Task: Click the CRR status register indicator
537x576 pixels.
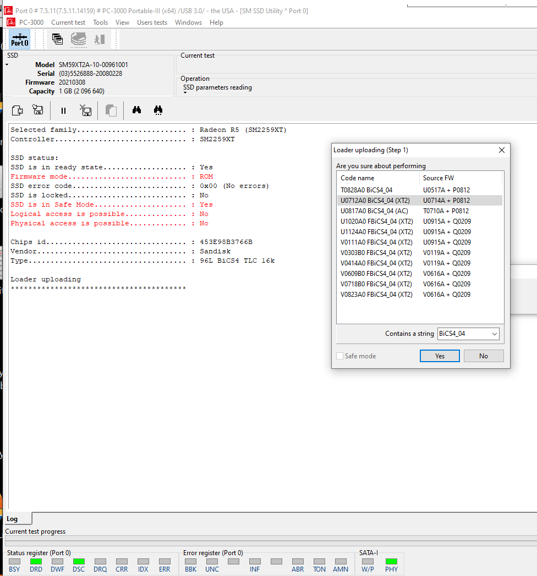Action: coord(122,561)
